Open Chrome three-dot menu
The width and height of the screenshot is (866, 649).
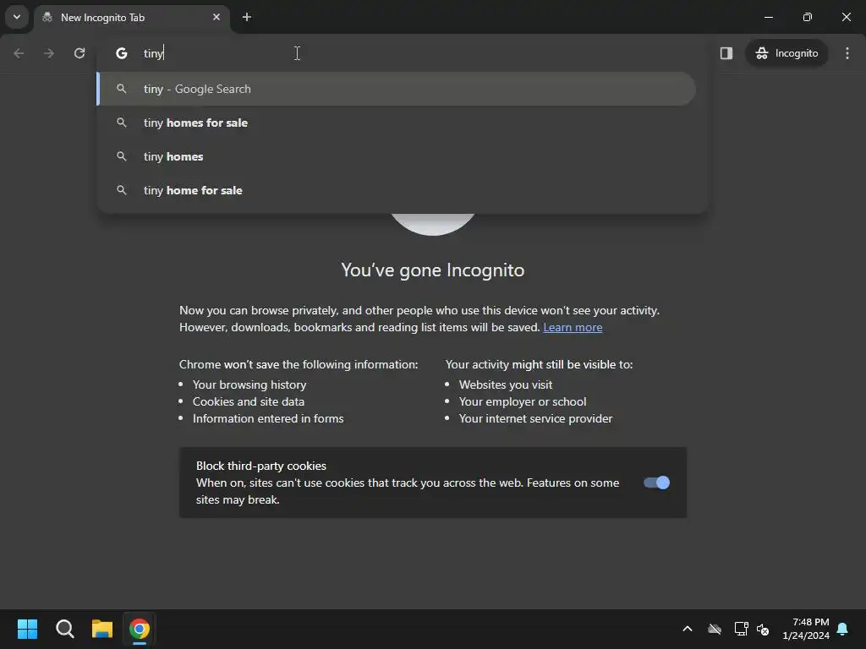[847, 53]
